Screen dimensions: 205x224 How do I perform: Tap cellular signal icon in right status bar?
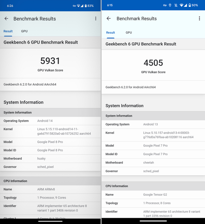(x=185, y=5)
